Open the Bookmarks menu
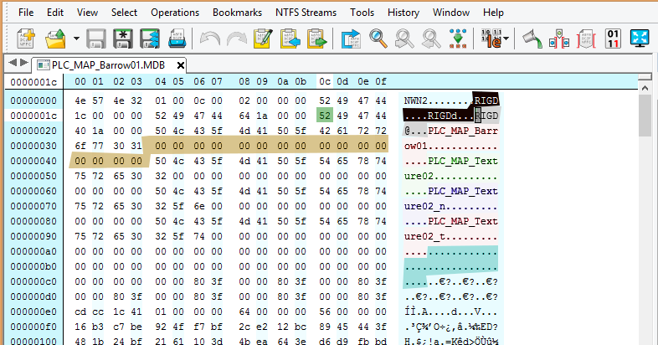This screenshot has height=345, width=658. pos(238,13)
